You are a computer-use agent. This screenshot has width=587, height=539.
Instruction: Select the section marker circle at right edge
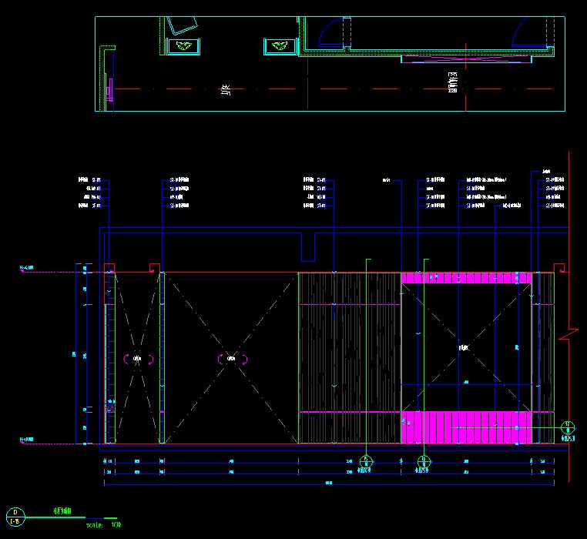pyautogui.click(x=568, y=428)
